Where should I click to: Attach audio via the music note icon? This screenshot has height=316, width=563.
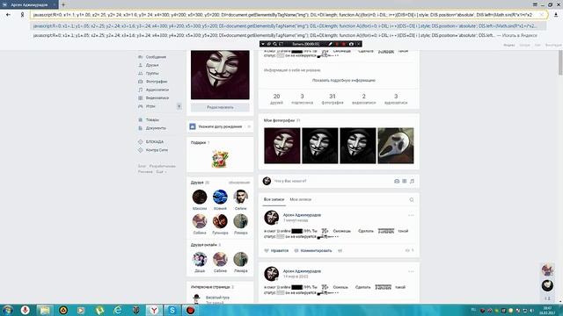click(x=412, y=182)
